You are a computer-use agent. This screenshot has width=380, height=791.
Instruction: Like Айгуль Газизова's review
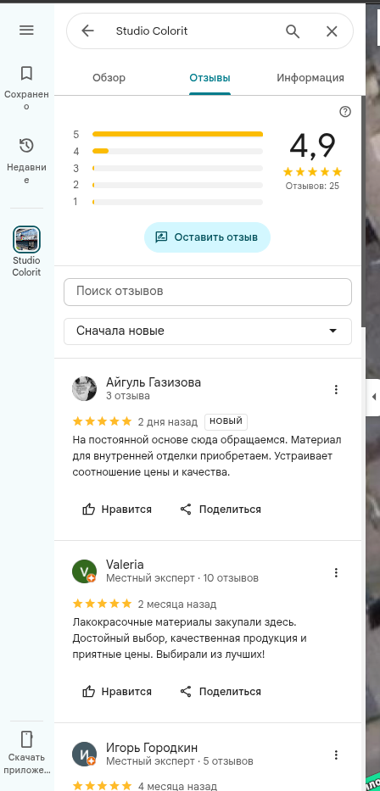(x=116, y=509)
